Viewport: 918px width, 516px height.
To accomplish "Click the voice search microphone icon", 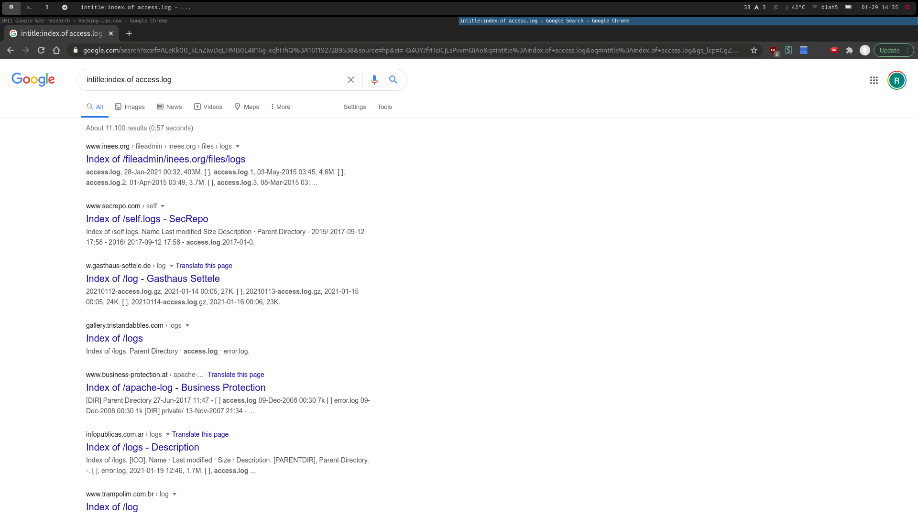I will (374, 80).
